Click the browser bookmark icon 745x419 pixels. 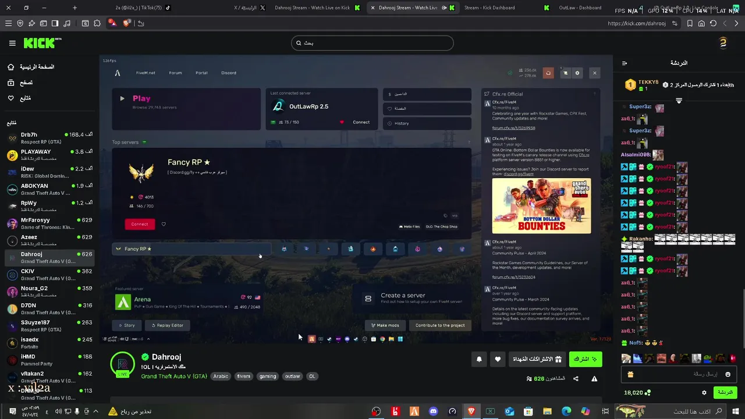pos(690,23)
